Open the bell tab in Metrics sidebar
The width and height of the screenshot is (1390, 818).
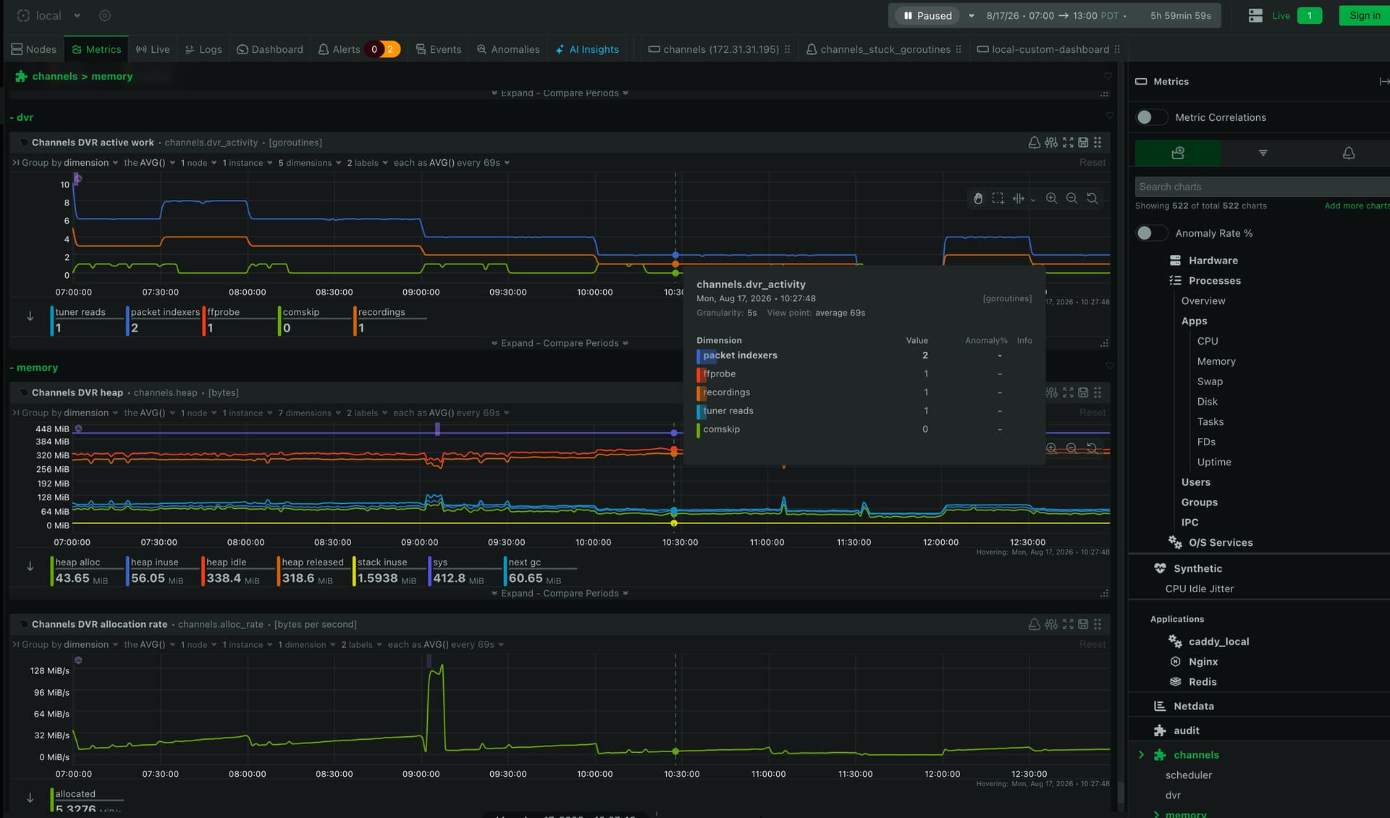(x=1349, y=153)
